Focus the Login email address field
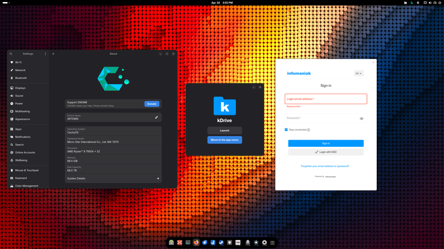444x249 pixels. 326,99
